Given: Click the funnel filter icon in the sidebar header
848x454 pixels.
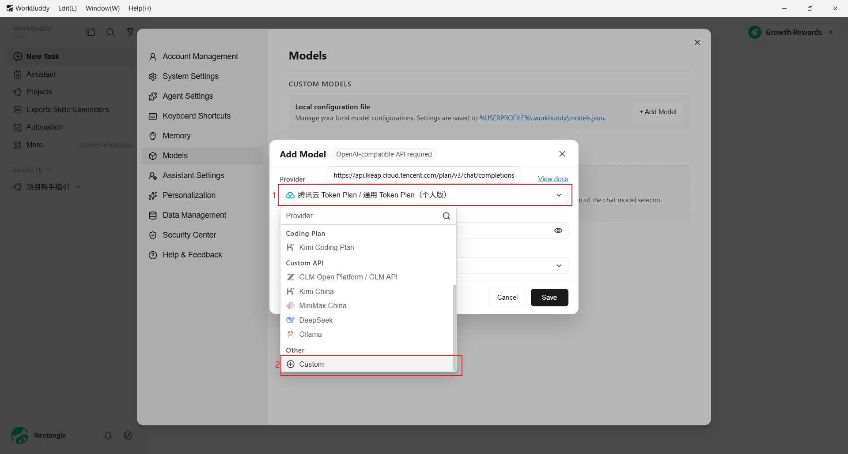Looking at the screenshot, I should click(130, 32).
